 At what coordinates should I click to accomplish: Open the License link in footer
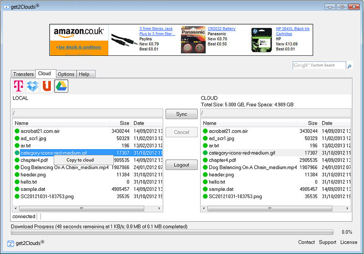(x=349, y=243)
